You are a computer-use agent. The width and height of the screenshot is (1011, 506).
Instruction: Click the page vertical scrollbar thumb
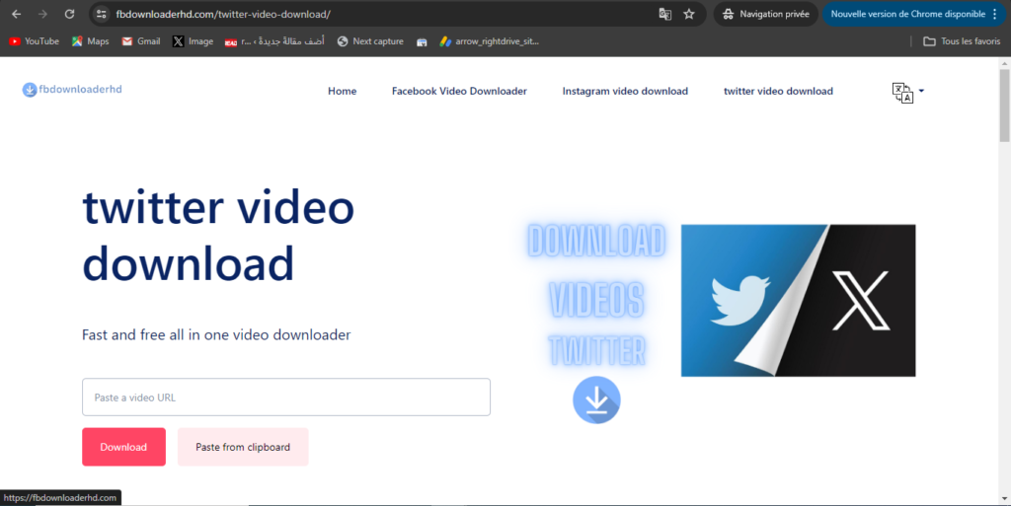[x=1004, y=107]
